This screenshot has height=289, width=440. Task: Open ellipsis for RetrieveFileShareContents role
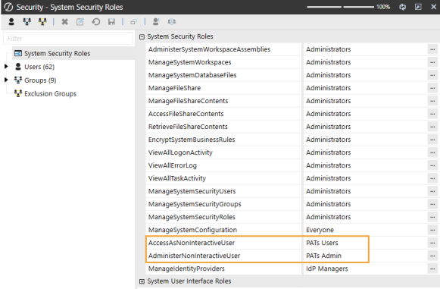(432, 127)
